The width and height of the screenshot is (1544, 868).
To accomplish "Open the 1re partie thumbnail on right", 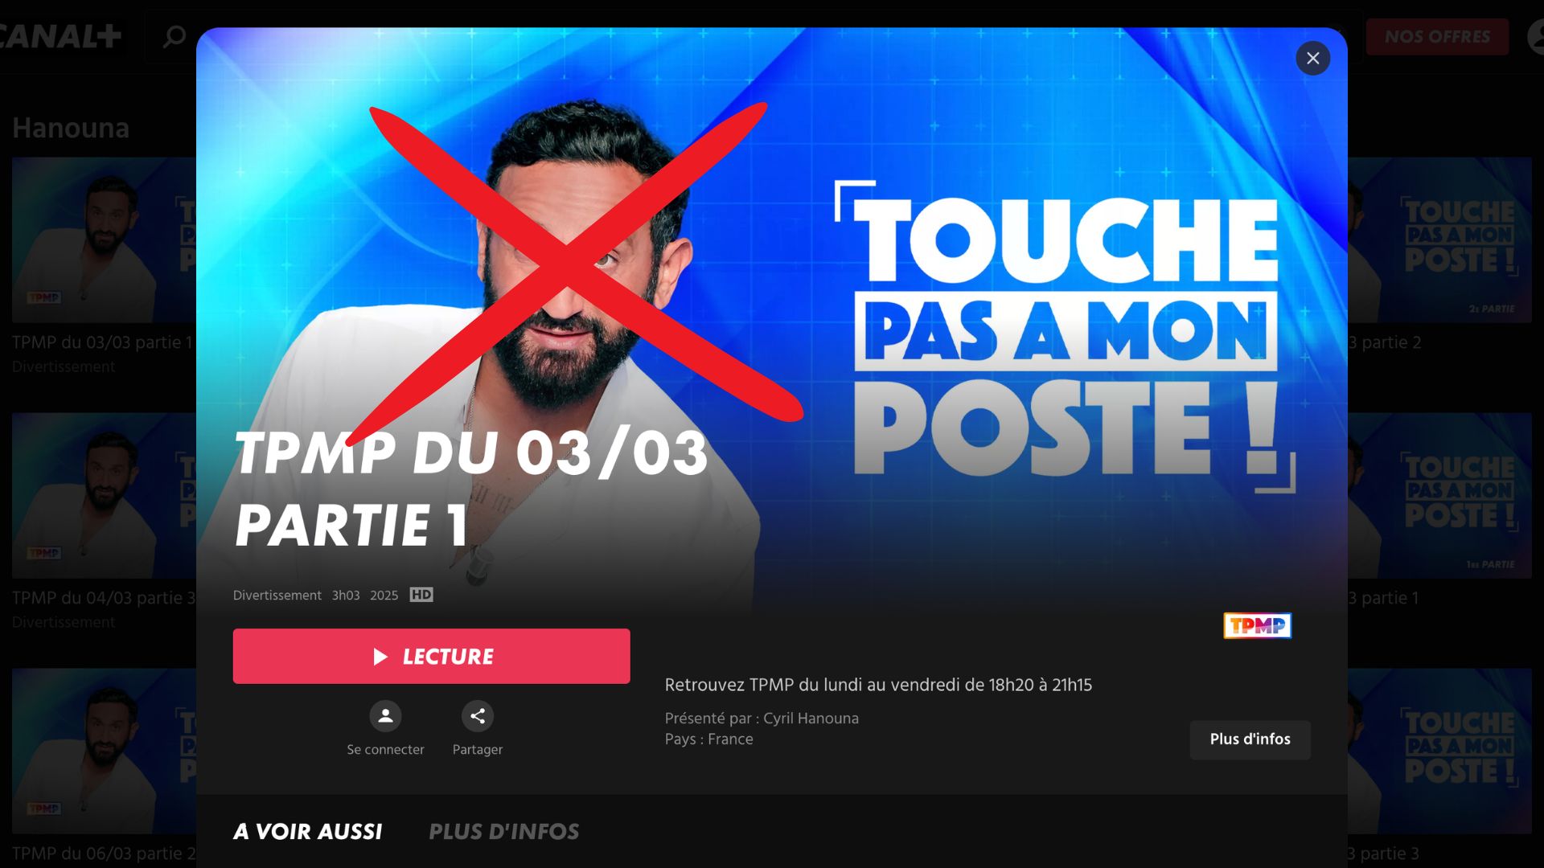I will tap(1439, 496).
